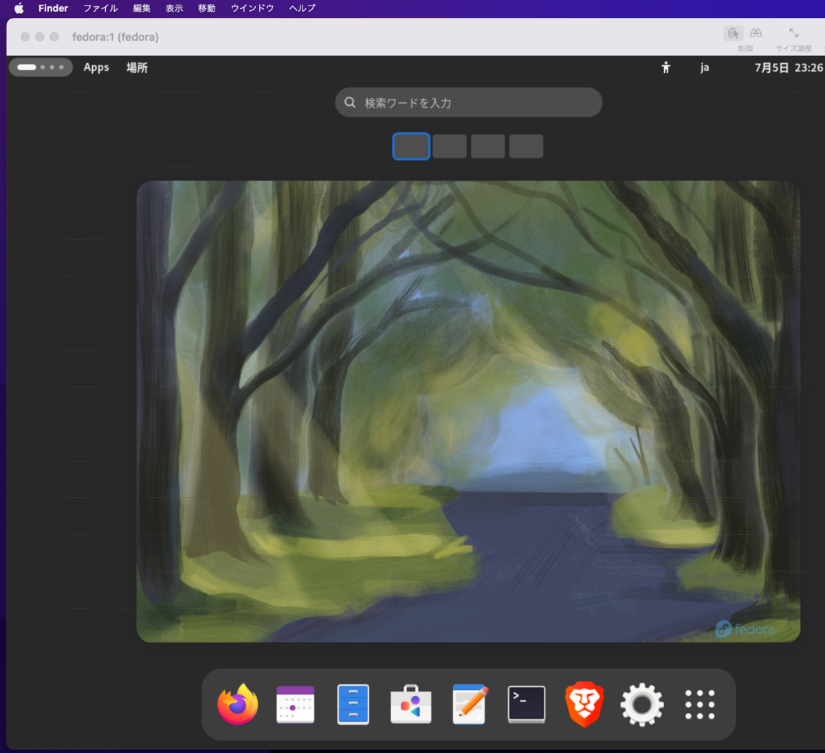Open the 移動 menu
This screenshot has width=825, height=753.
(x=206, y=8)
